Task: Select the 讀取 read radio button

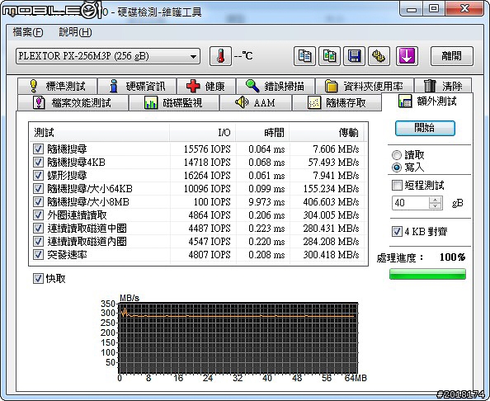Action: tap(397, 155)
